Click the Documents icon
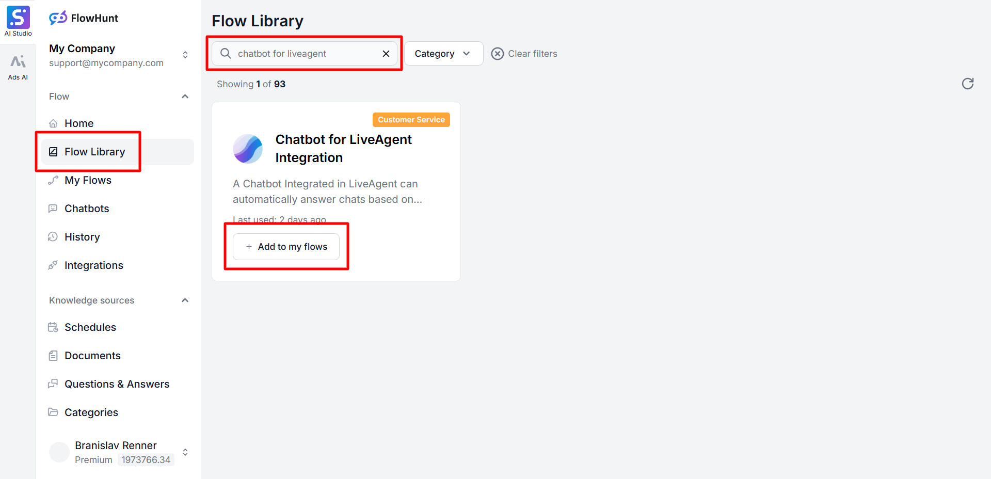 (53, 356)
